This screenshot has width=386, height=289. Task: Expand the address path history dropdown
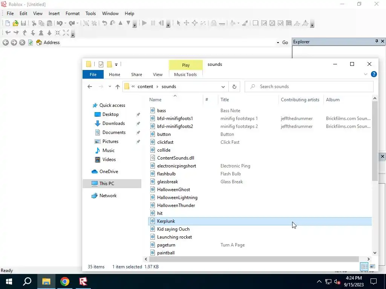pyautogui.click(x=223, y=87)
